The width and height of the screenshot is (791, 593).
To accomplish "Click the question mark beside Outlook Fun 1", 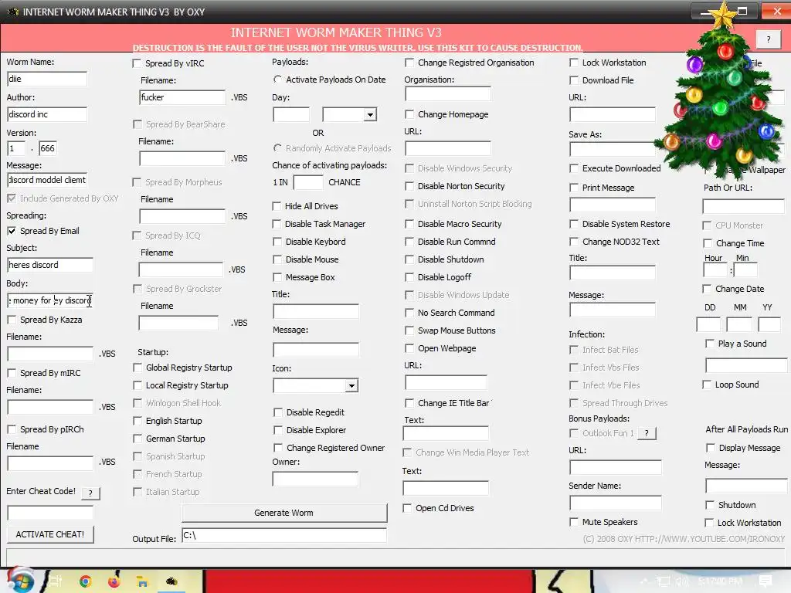I will pos(647,433).
